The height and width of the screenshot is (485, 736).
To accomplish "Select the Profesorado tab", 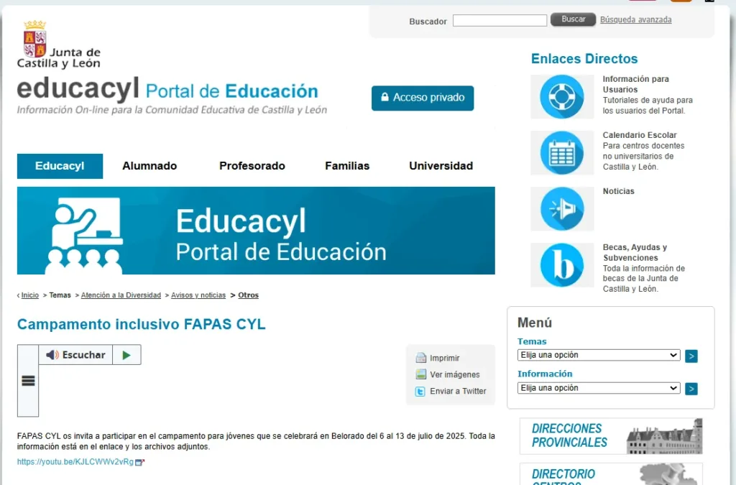I will click(x=252, y=165).
